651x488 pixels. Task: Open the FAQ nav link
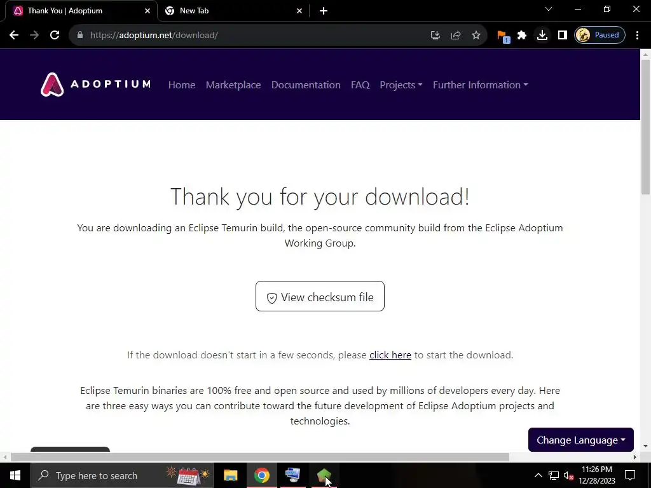pos(360,85)
